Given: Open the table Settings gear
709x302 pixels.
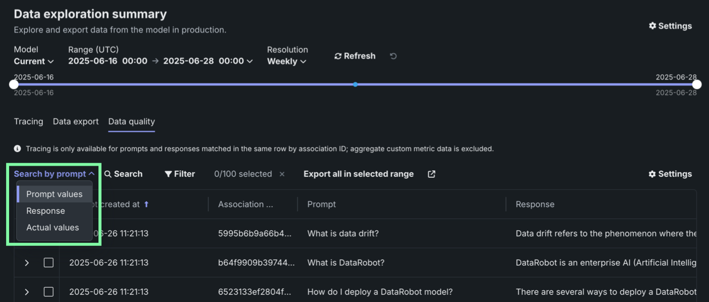Looking at the screenshot, I should (x=670, y=174).
